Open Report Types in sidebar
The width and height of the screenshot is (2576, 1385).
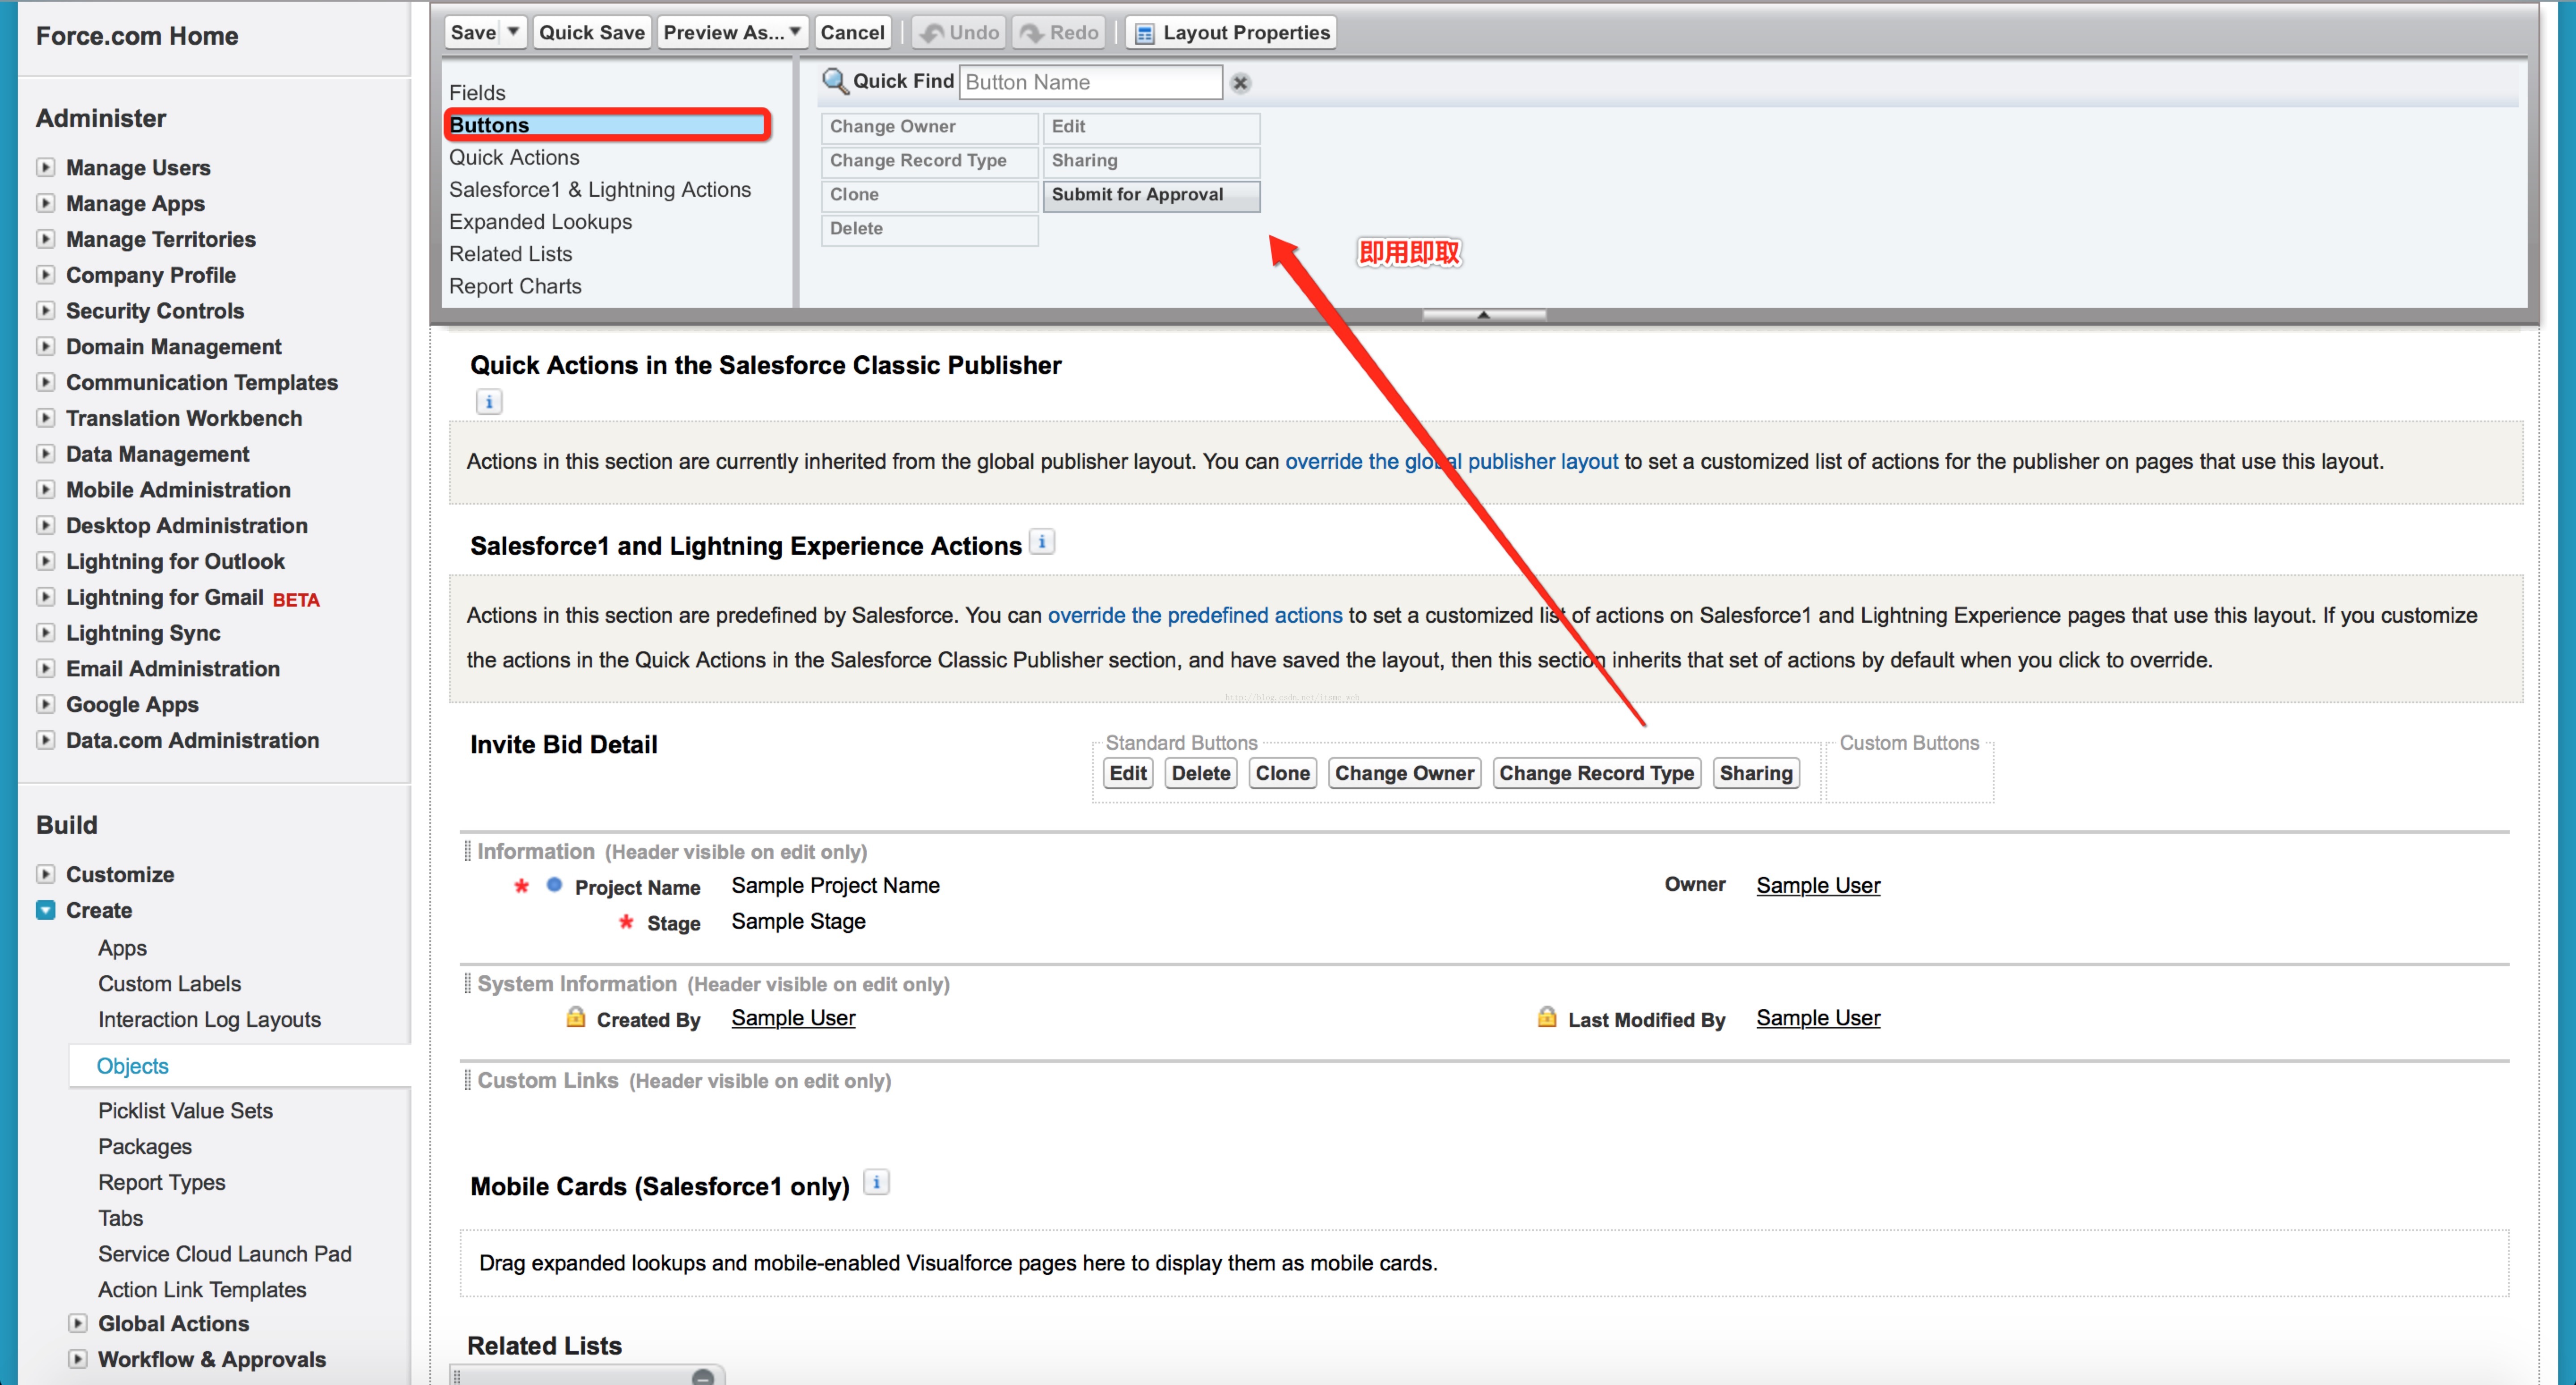click(161, 1182)
